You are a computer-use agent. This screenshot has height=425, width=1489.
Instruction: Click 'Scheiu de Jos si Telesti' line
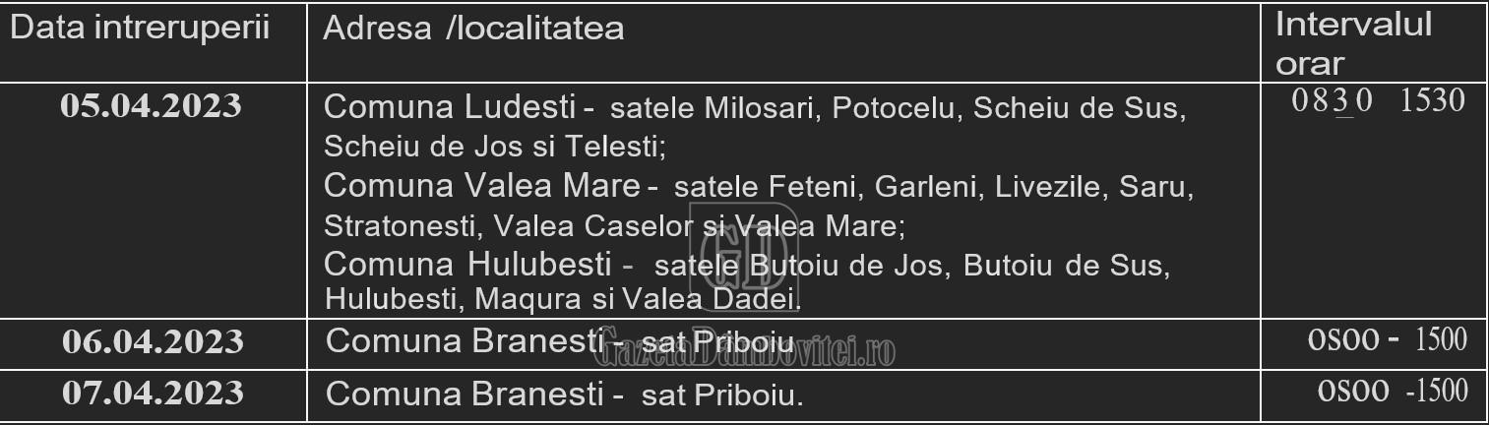click(x=495, y=147)
